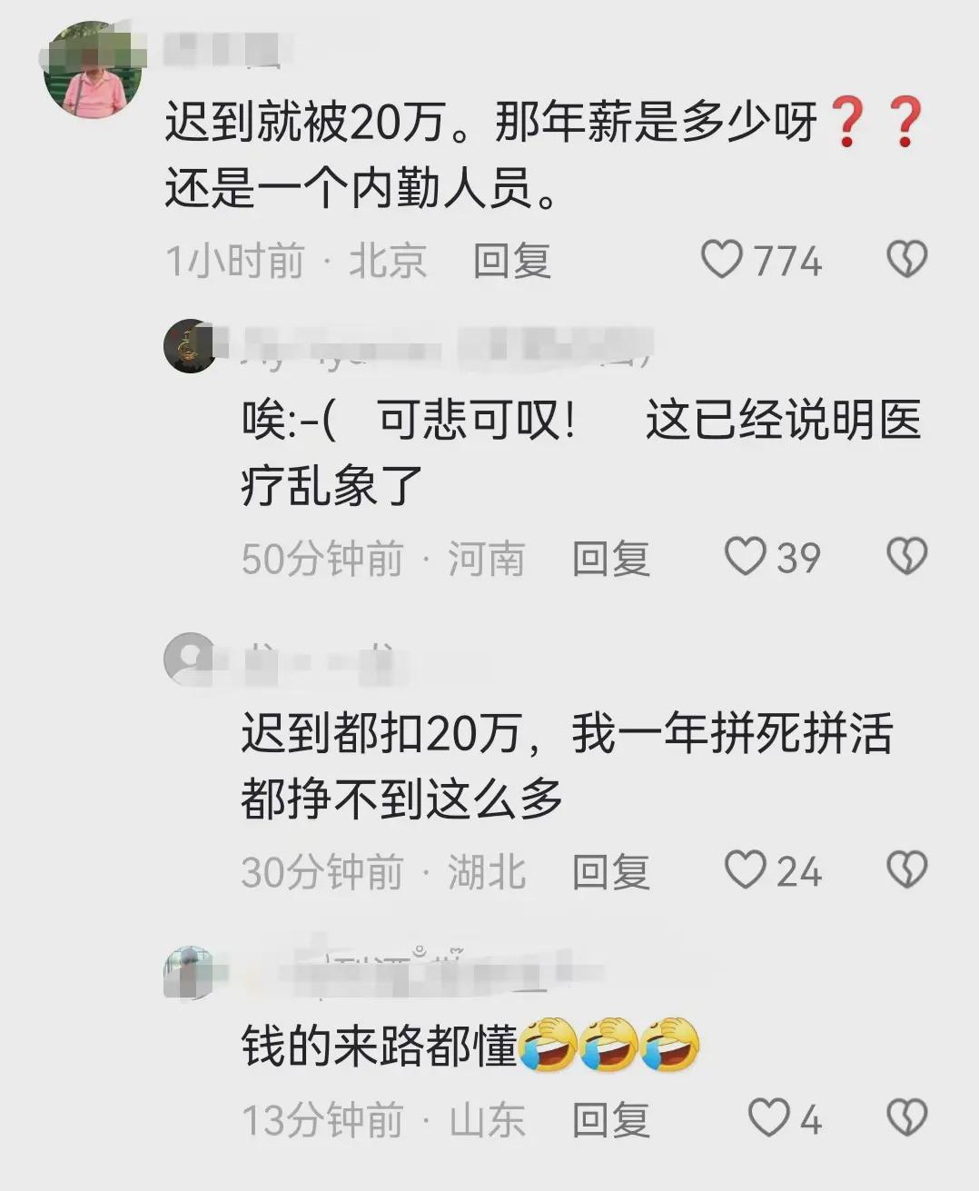
Task: Dislike the Shandong reply via broken heart
Action: point(906,1118)
